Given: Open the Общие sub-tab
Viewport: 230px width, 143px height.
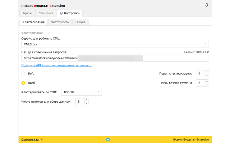Looking at the screenshot, I should coord(80,22).
